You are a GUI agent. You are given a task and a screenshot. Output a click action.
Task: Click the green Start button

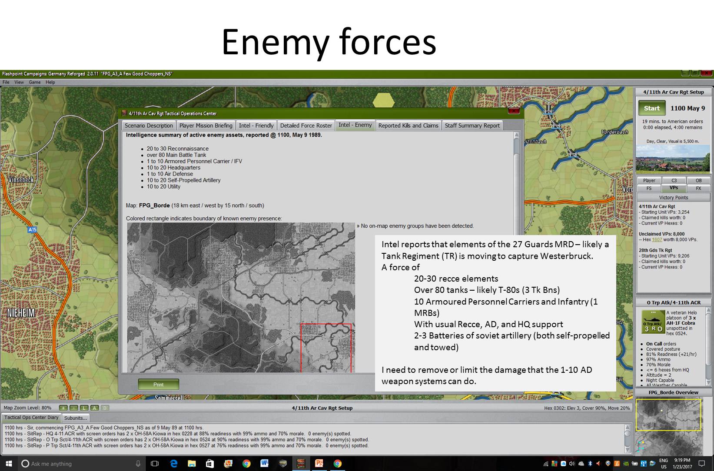[652, 108]
